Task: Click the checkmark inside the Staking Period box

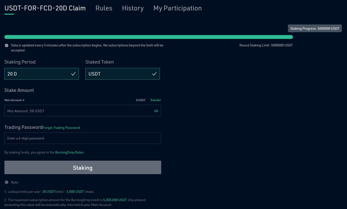Action: pyautogui.click(x=73, y=73)
